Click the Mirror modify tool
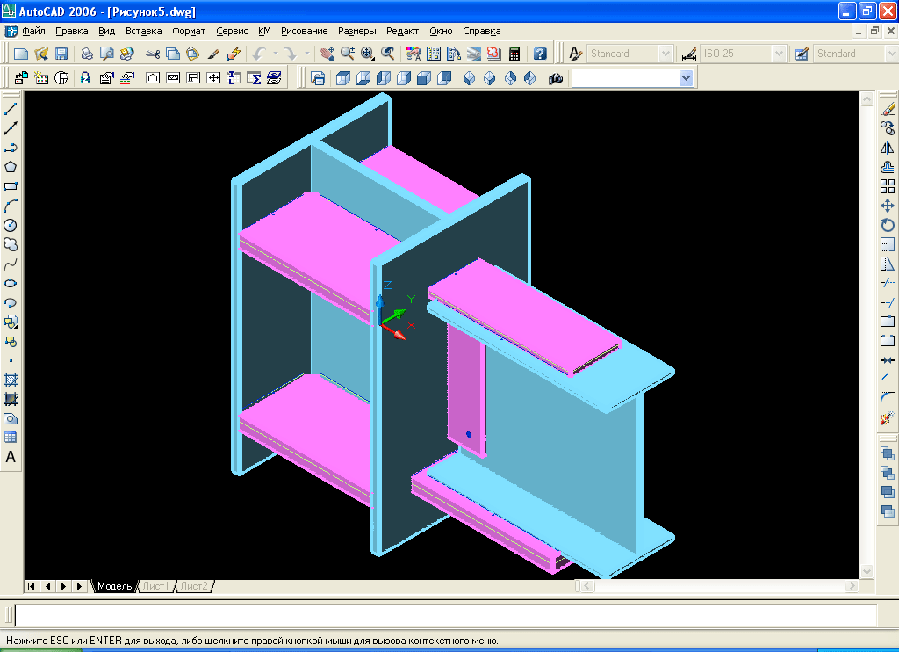The image size is (899, 652). pos(887,148)
